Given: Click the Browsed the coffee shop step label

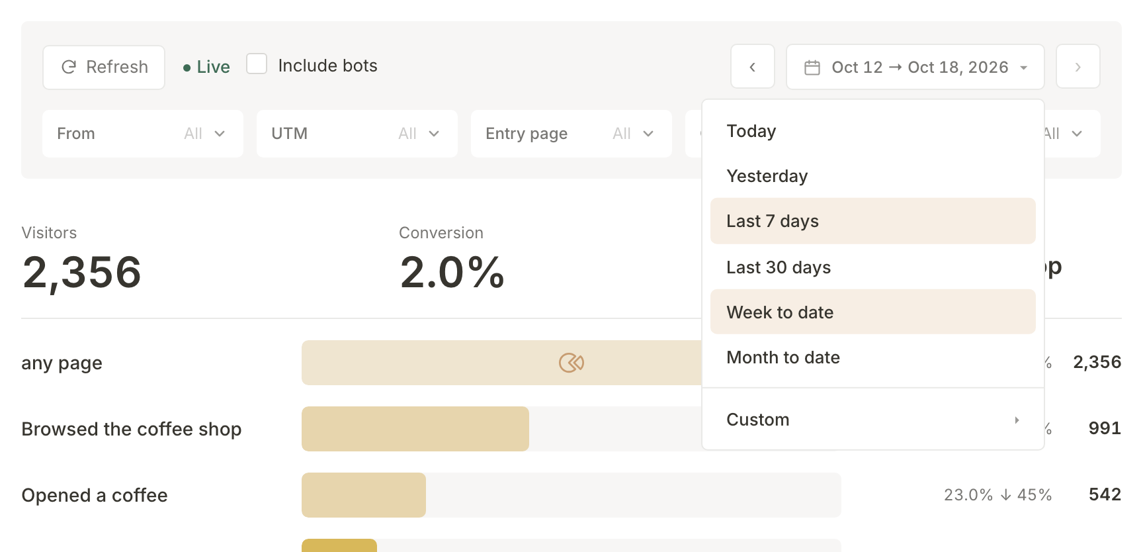Looking at the screenshot, I should (132, 429).
